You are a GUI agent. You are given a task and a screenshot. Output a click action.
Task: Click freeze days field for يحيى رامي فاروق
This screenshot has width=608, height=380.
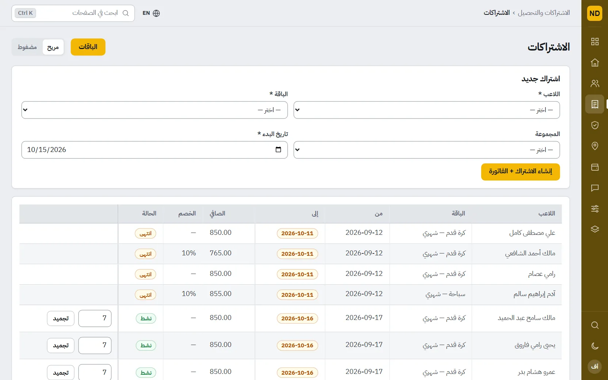(95, 345)
